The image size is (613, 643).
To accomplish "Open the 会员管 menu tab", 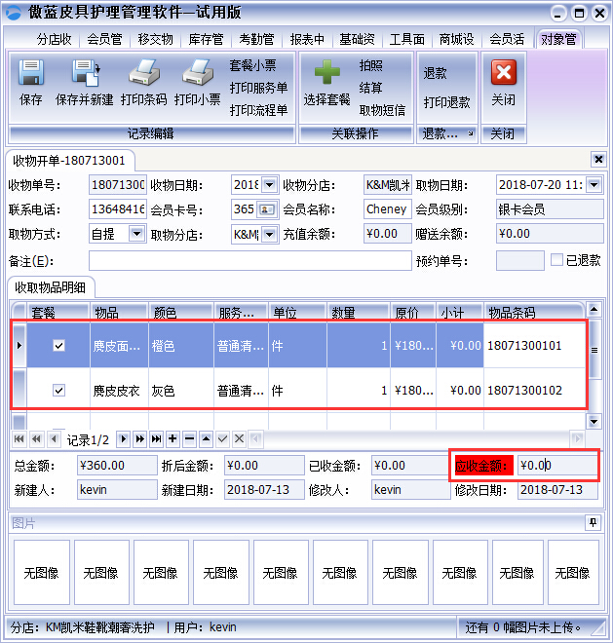I will pos(104,39).
